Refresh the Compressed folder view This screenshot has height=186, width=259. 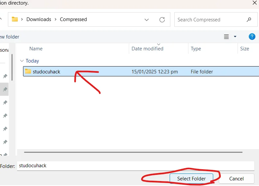point(162,20)
